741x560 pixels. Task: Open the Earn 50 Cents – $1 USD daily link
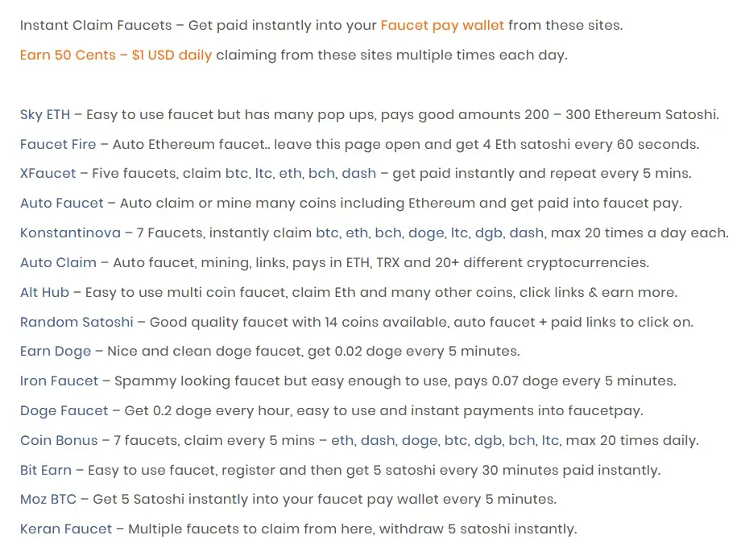116,56
